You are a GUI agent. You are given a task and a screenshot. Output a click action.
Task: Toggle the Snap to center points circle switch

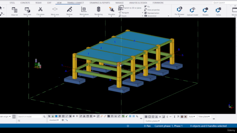[x=153, y=117]
